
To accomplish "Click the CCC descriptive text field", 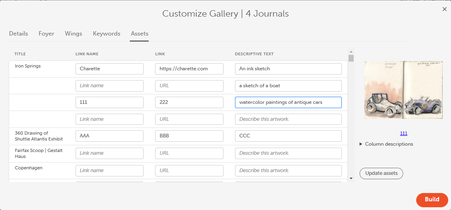I will pyautogui.click(x=288, y=136).
